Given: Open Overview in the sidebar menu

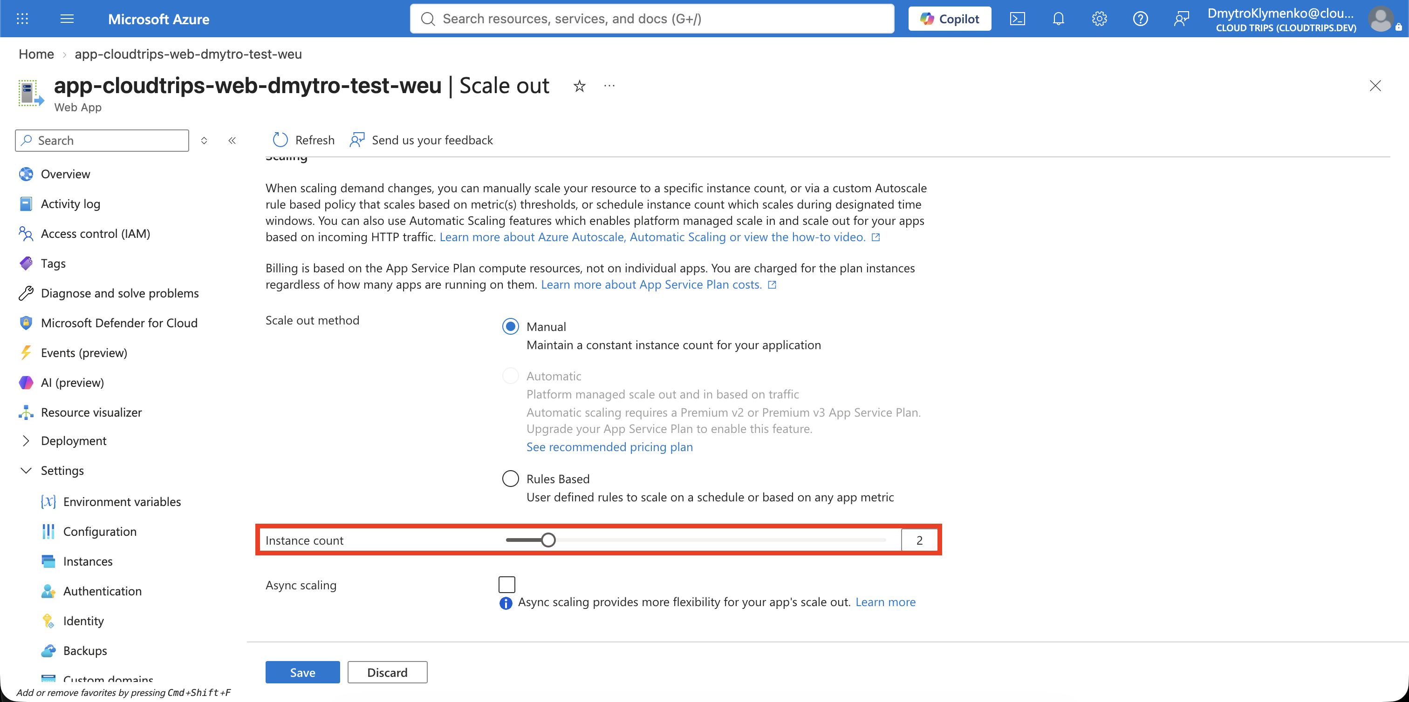Looking at the screenshot, I should coord(65,174).
